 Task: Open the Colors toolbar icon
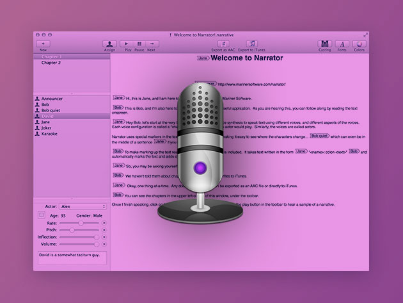tap(359, 44)
